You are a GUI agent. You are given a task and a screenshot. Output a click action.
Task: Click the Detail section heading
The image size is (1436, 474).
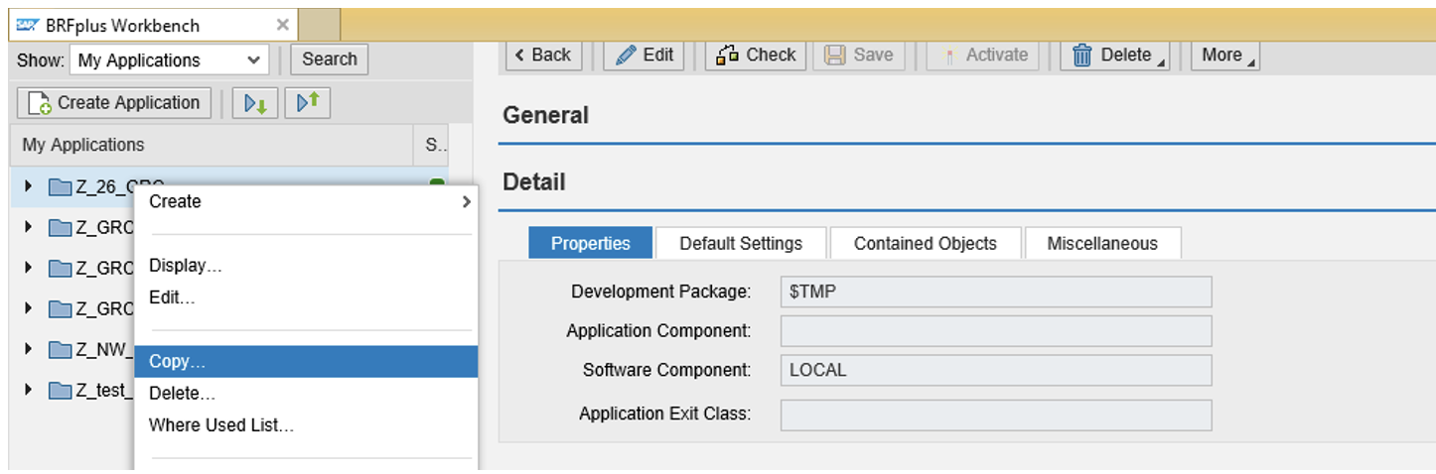534,182
